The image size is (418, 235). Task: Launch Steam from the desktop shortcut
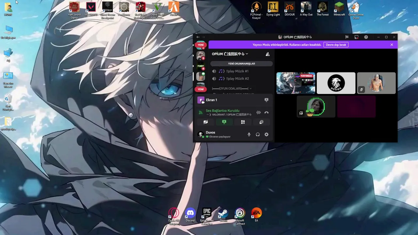(223, 215)
